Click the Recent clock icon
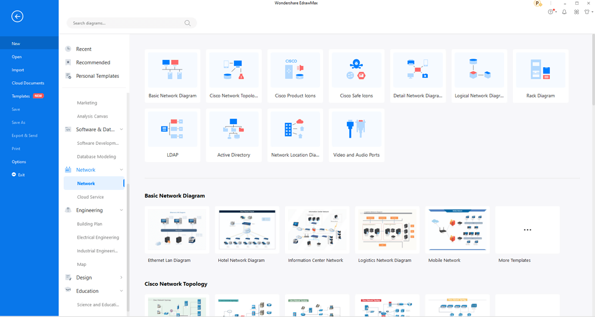Viewport: 595px width, 317px height. pyautogui.click(x=68, y=49)
